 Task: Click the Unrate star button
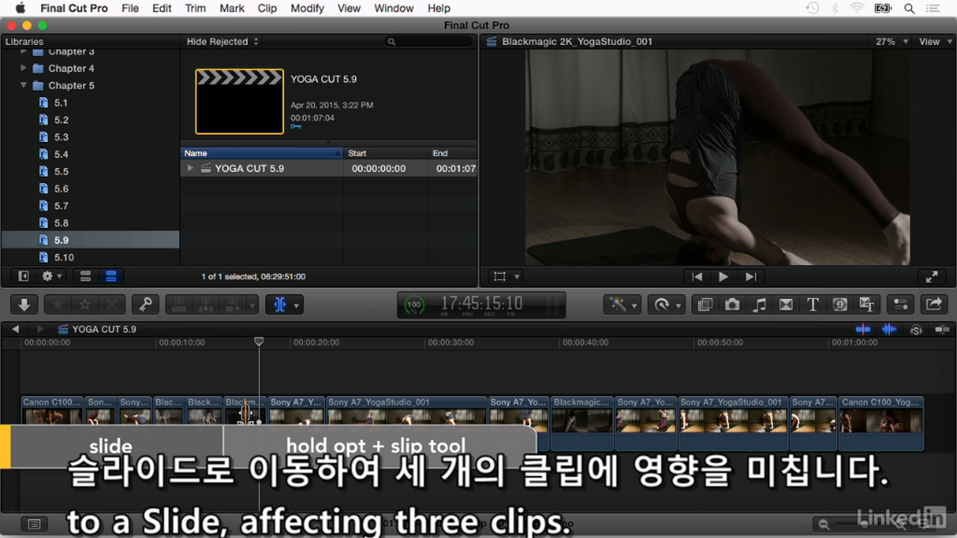coord(84,305)
